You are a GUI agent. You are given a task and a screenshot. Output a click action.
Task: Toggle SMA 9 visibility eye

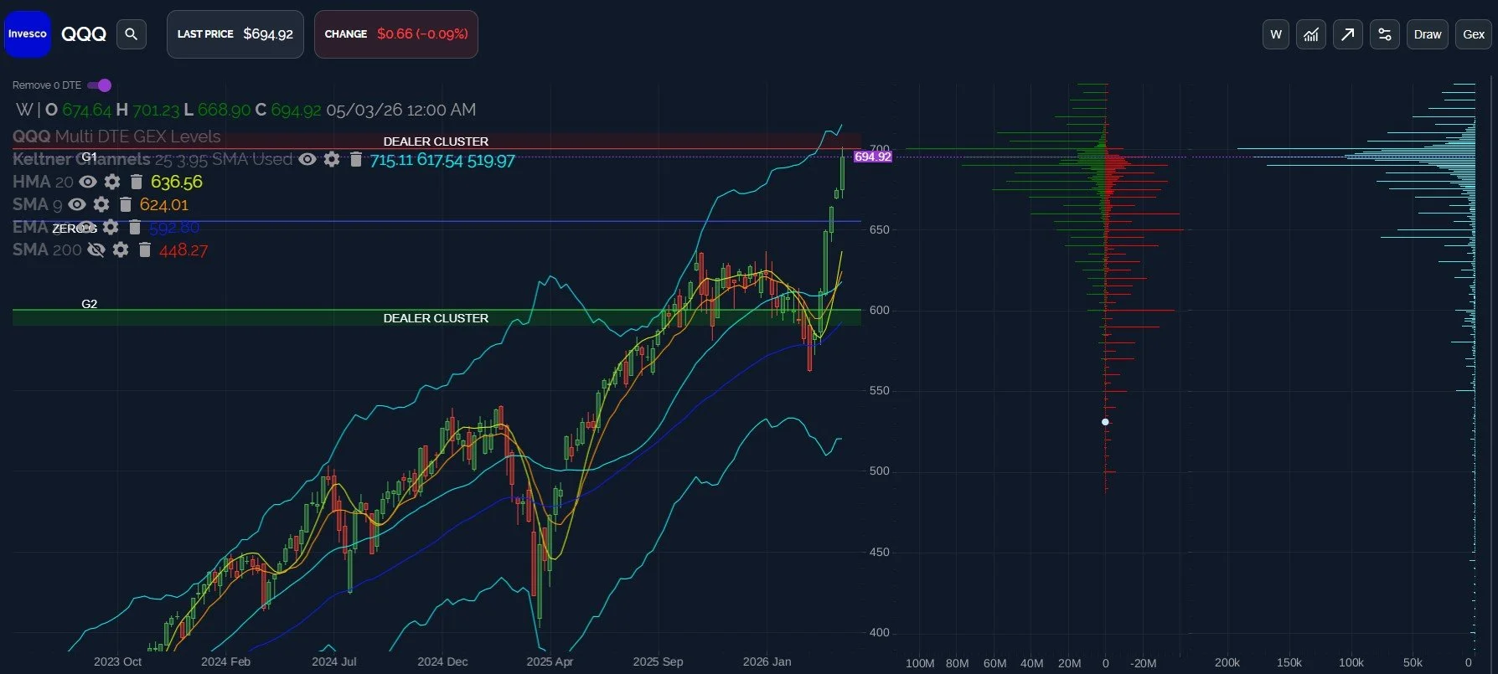coord(77,204)
